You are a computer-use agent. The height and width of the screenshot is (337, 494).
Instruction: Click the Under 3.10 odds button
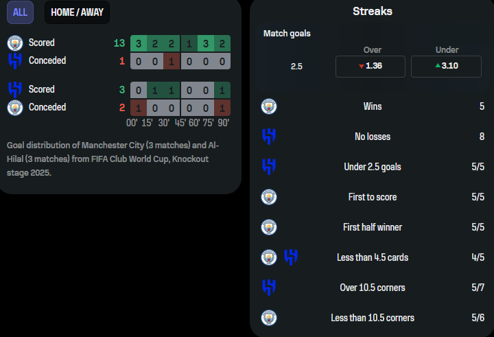coord(446,66)
